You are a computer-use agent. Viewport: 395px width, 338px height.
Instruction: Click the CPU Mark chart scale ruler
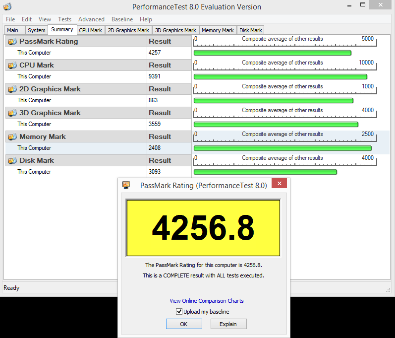point(284,66)
